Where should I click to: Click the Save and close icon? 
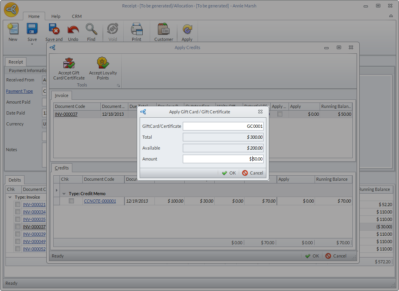pos(54,29)
